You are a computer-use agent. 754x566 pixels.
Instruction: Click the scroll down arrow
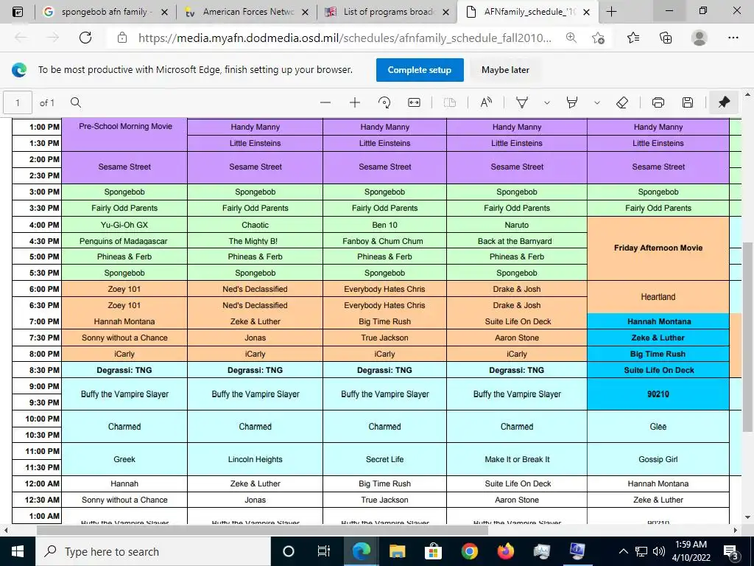click(x=748, y=518)
